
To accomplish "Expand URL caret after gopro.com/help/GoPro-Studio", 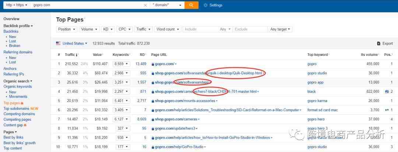I will pos(205,147).
